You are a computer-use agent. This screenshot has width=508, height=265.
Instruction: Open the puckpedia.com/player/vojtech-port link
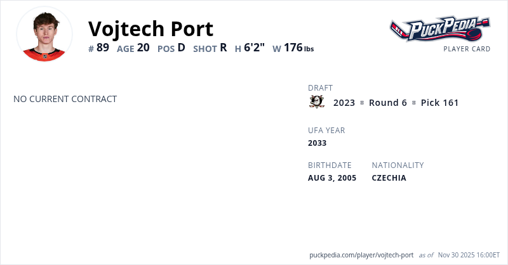(x=361, y=255)
